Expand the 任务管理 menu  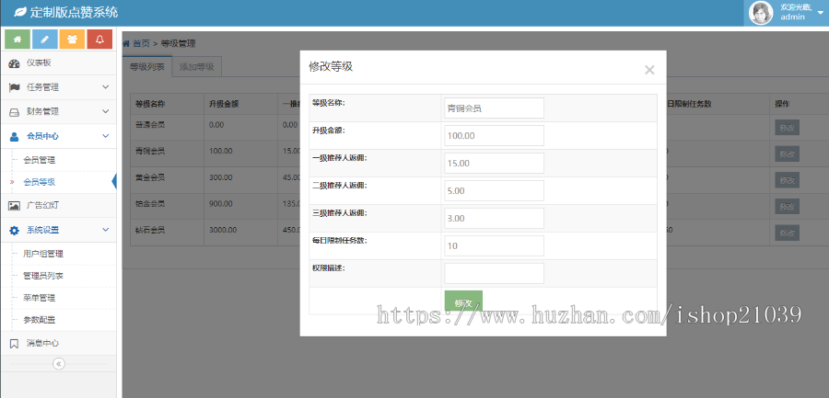(x=58, y=87)
